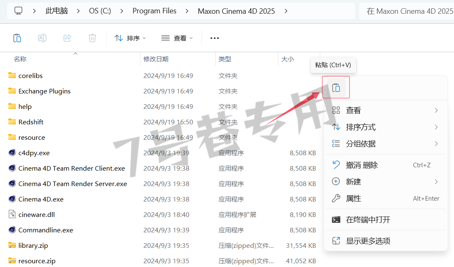Click the 2024/9/3 19:35 date in library.zip row
The image size is (454, 267).
pos(166,245)
